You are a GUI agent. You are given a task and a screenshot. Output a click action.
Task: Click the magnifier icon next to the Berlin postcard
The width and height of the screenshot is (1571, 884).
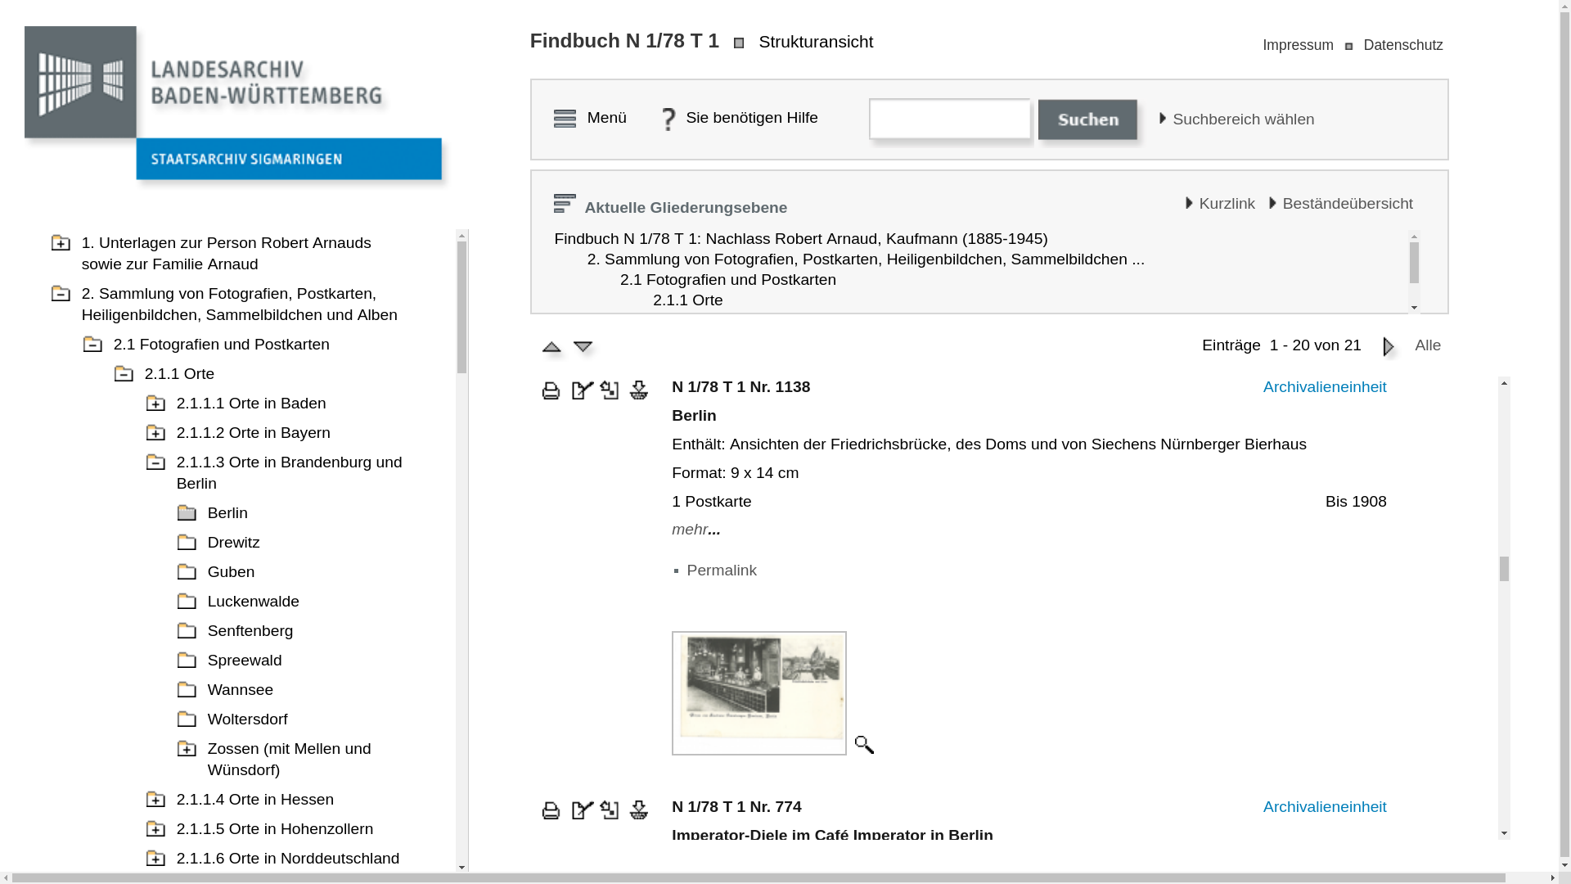click(864, 744)
